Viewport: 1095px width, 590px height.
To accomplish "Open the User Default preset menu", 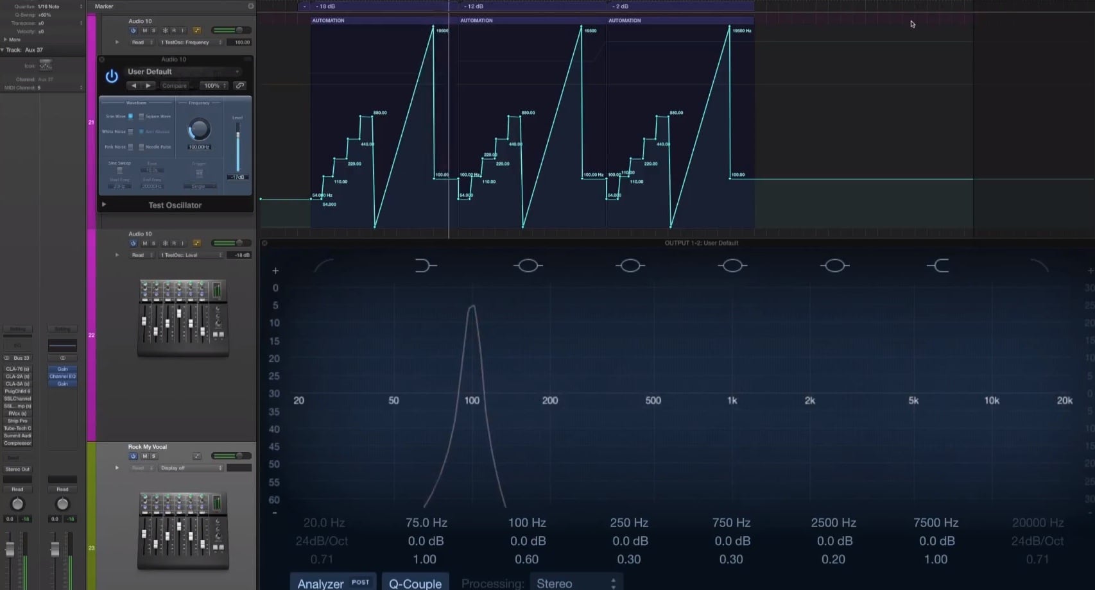I will point(183,72).
